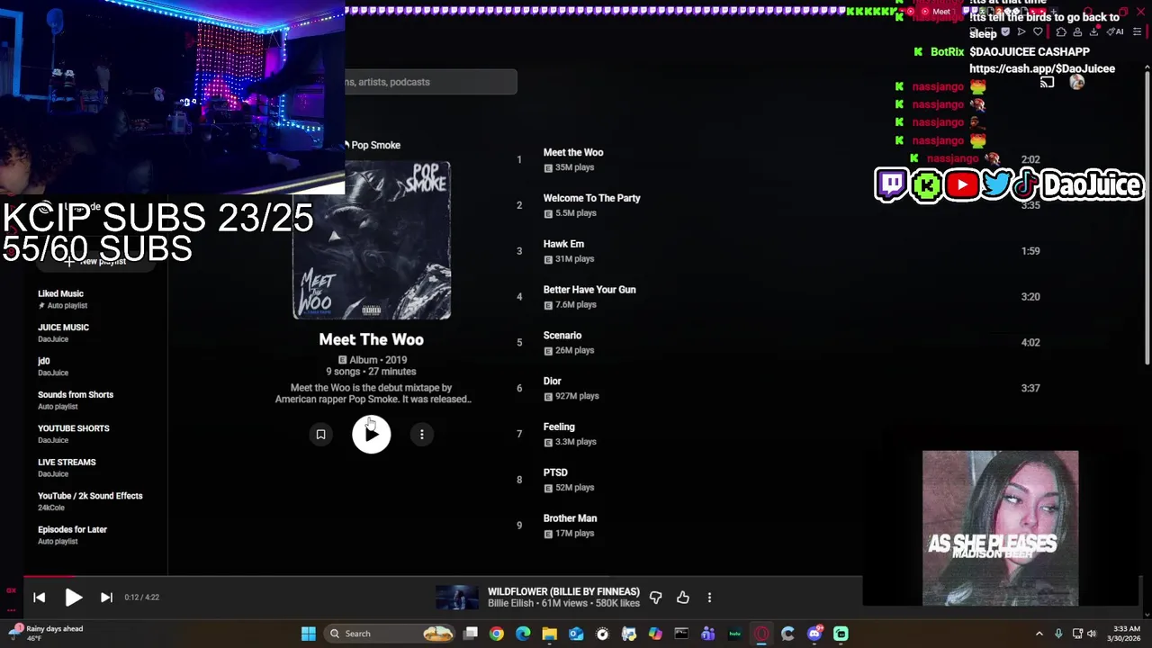Play track 8 PTSD

pos(555,472)
